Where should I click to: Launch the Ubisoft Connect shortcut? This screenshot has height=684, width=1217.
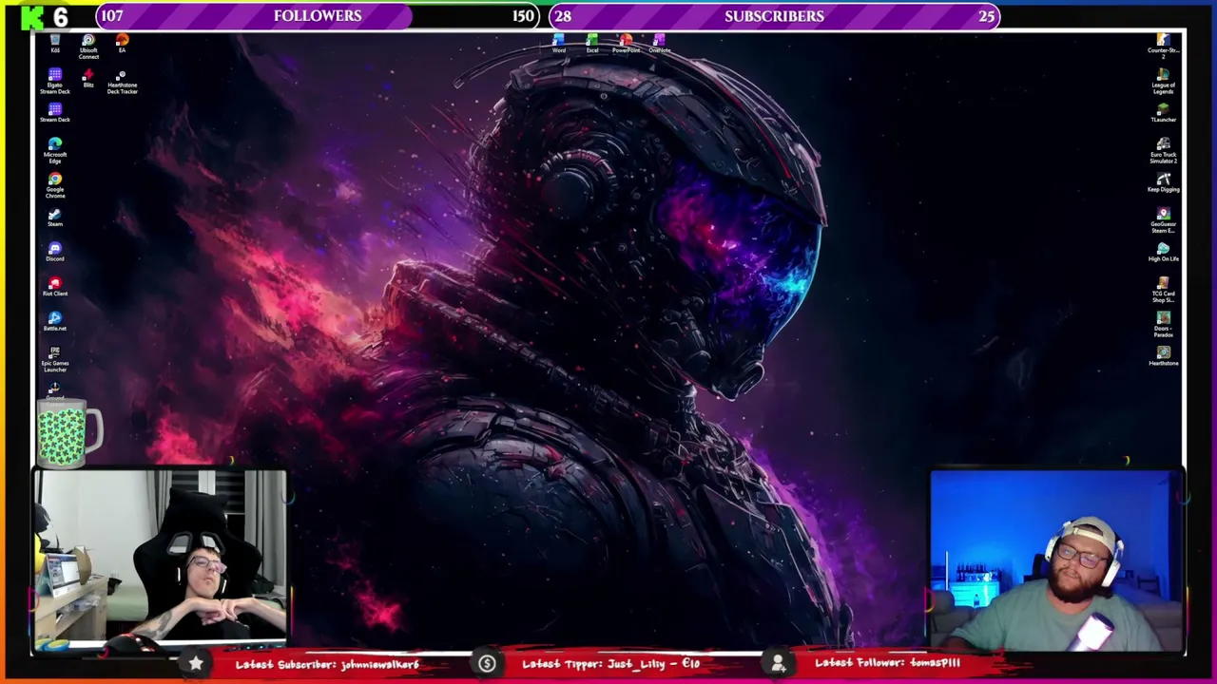click(88, 47)
